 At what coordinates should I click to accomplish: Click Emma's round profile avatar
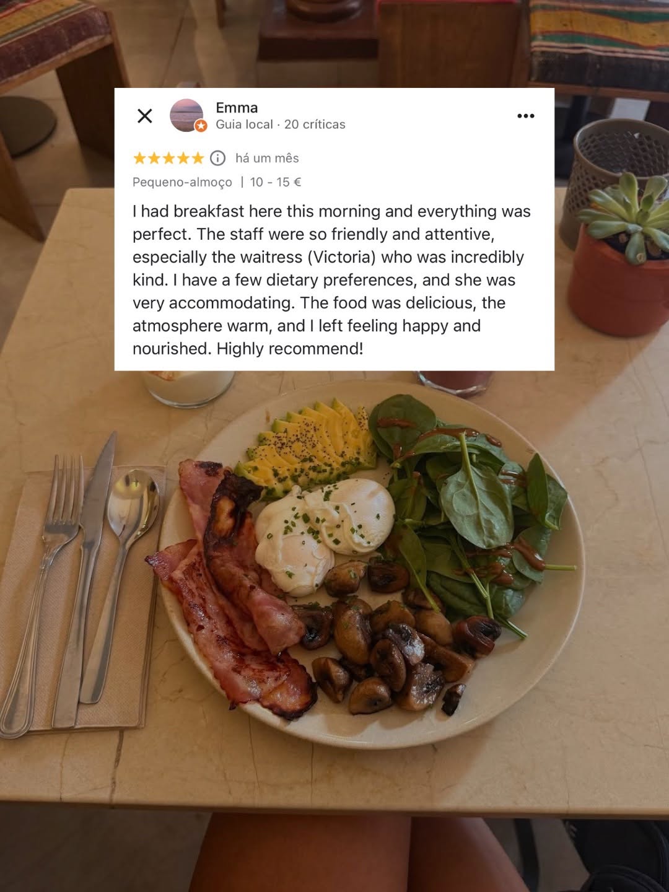(186, 115)
